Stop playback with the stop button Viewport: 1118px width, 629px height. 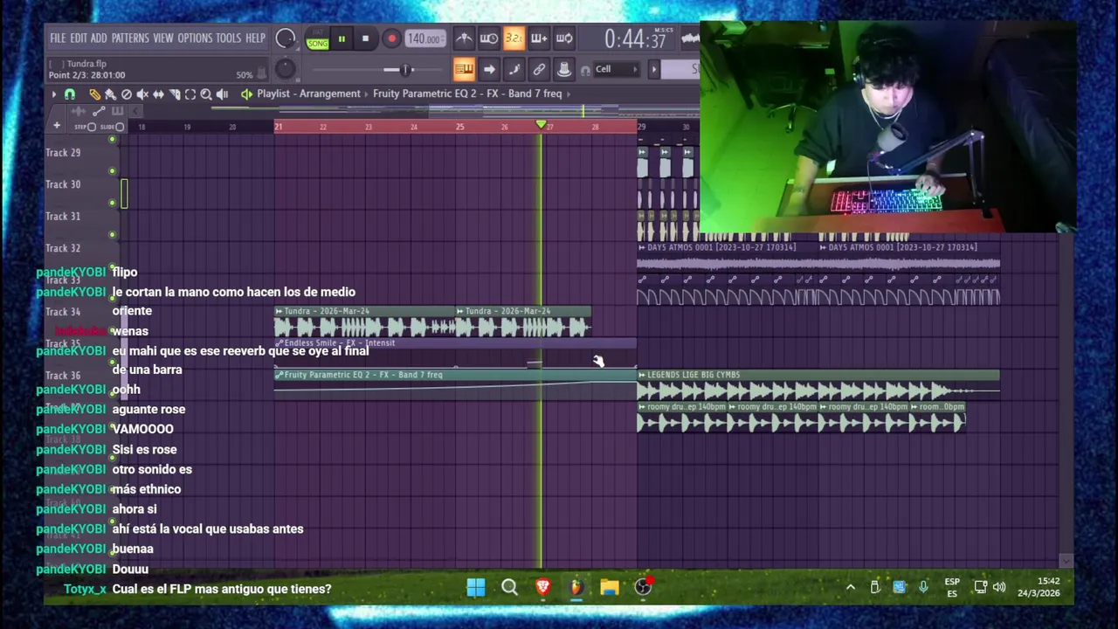pos(365,38)
